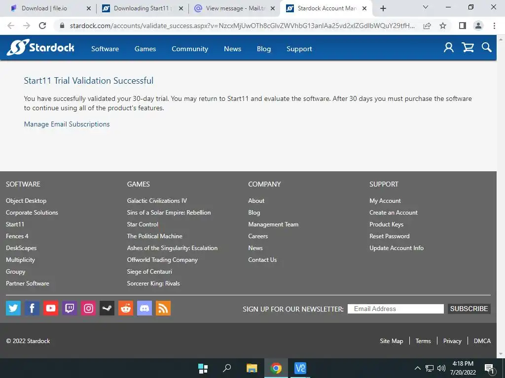505x378 pixels.
Task: Open the Steam social icon
Action: tap(107, 308)
